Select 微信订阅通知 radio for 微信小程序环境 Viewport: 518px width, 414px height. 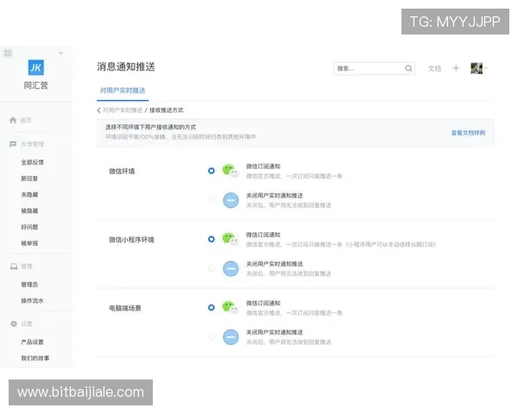click(212, 239)
